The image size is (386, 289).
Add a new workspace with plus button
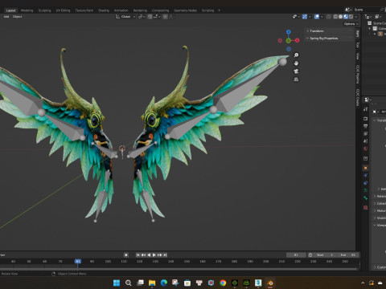[220, 10]
